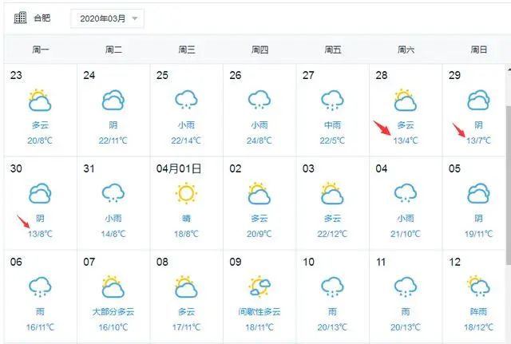The image size is (511, 344).
Task: Click the vertical scrollbar thumb on the right
Action: click(508, 184)
